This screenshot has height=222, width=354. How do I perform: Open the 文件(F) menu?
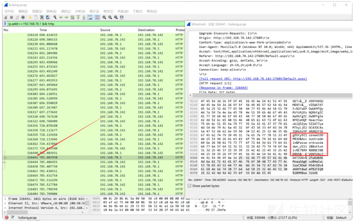pos(9,11)
